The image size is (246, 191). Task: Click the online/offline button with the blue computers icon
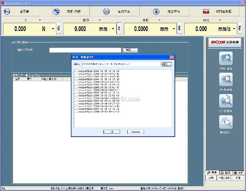(71, 11)
